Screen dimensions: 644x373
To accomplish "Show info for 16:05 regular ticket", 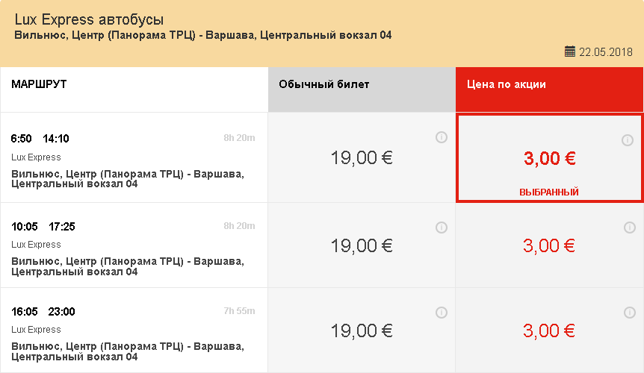I will coord(441,313).
